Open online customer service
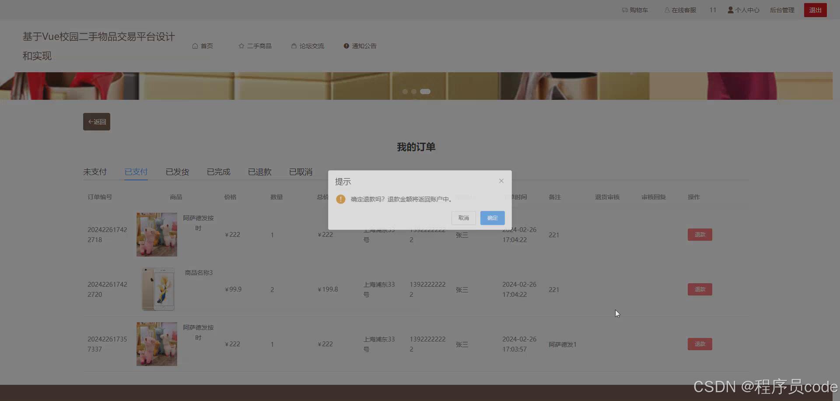This screenshot has height=401, width=840. coord(680,10)
